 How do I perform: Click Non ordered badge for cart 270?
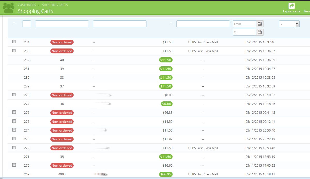62,166
